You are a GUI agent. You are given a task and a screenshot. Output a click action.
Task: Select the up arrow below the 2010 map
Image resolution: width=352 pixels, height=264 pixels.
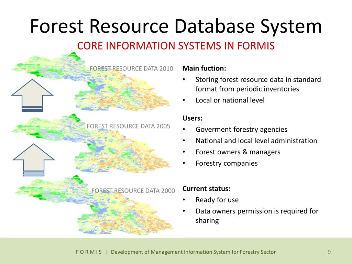click(32, 95)
